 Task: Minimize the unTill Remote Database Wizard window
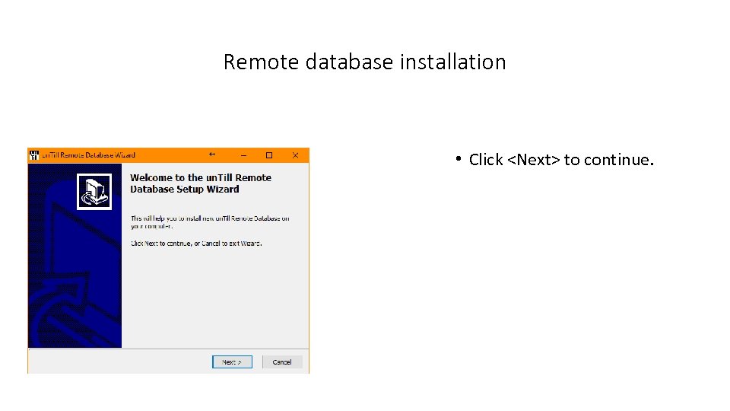(243, 155)
